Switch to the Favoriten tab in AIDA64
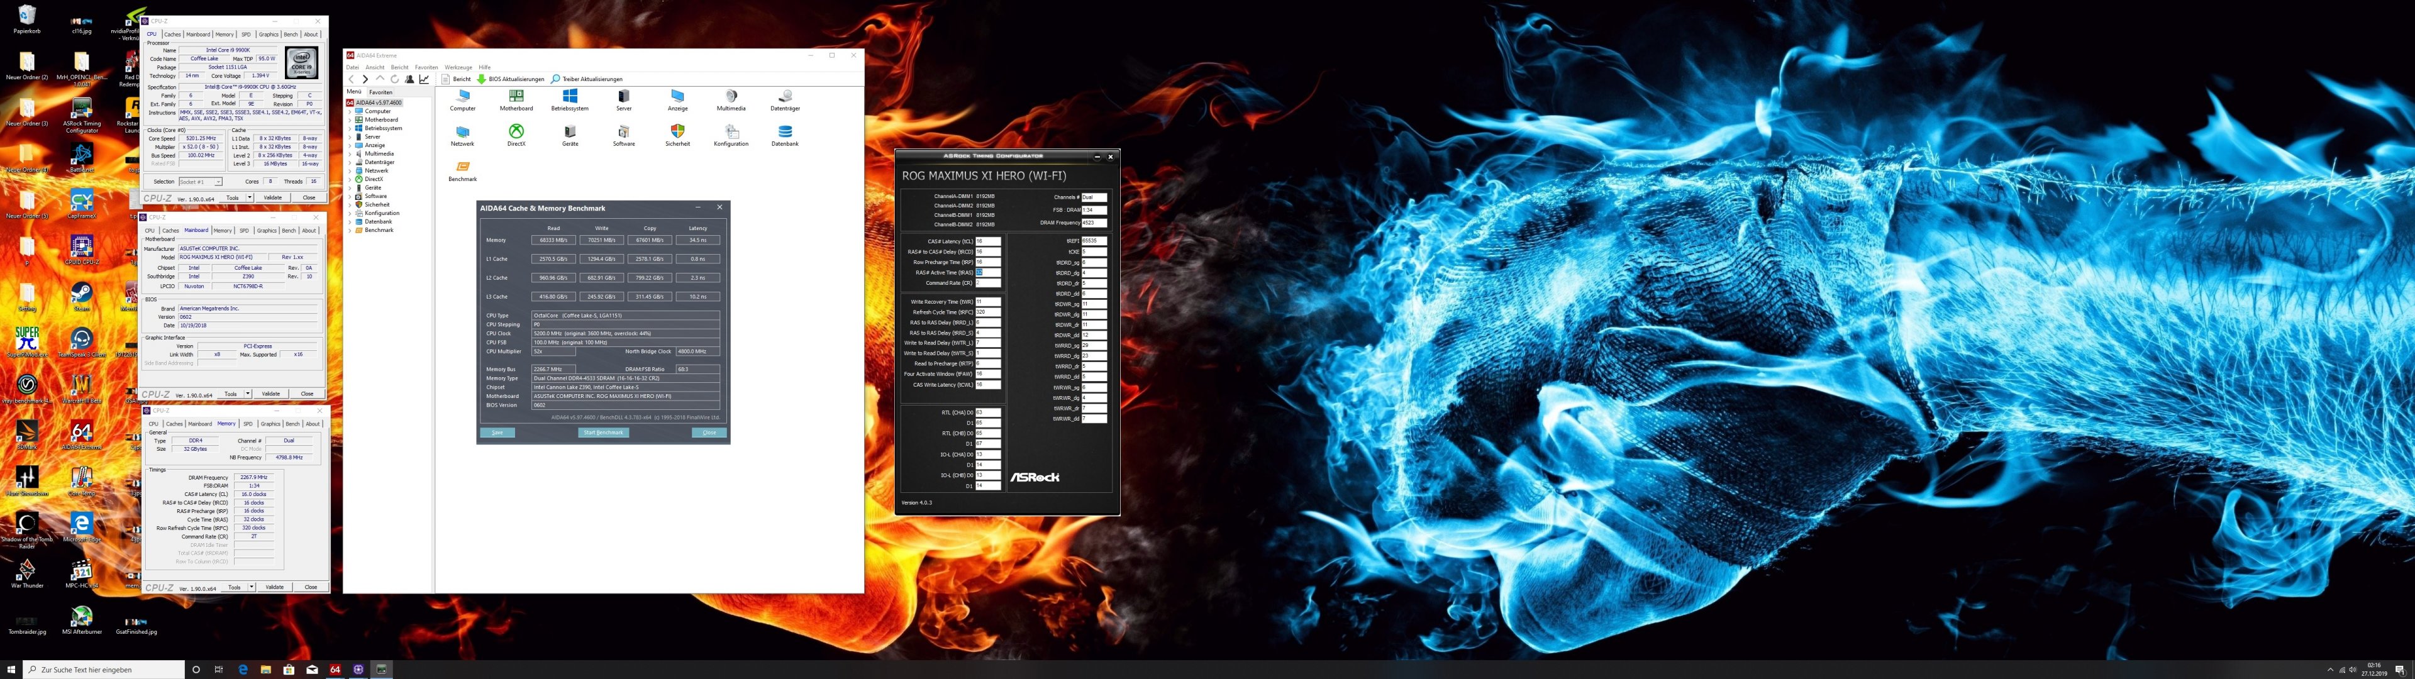Screen dimensions: 2415x679 click(380, 93)
